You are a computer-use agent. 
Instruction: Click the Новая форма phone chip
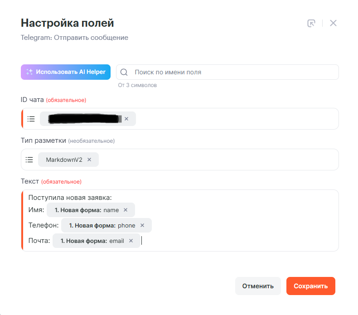click(102, 225)
